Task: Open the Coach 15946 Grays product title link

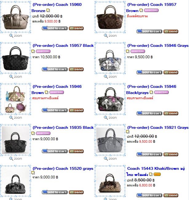Action: click(158, 46)
